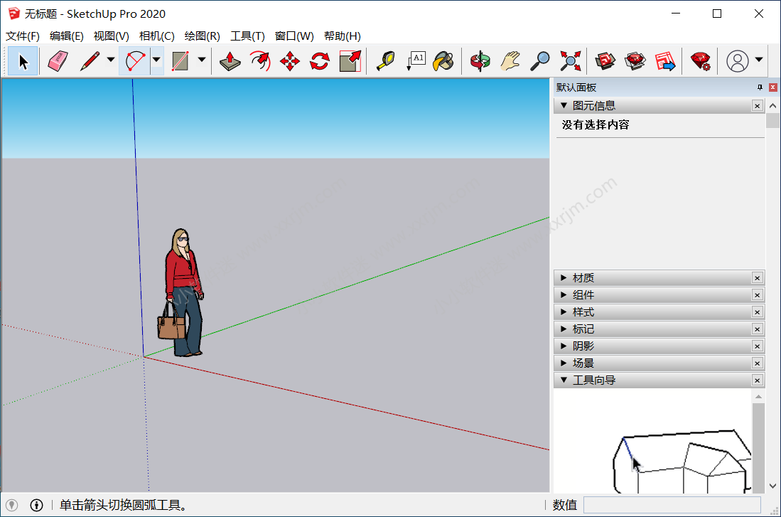Click the model info status icon

36,505
